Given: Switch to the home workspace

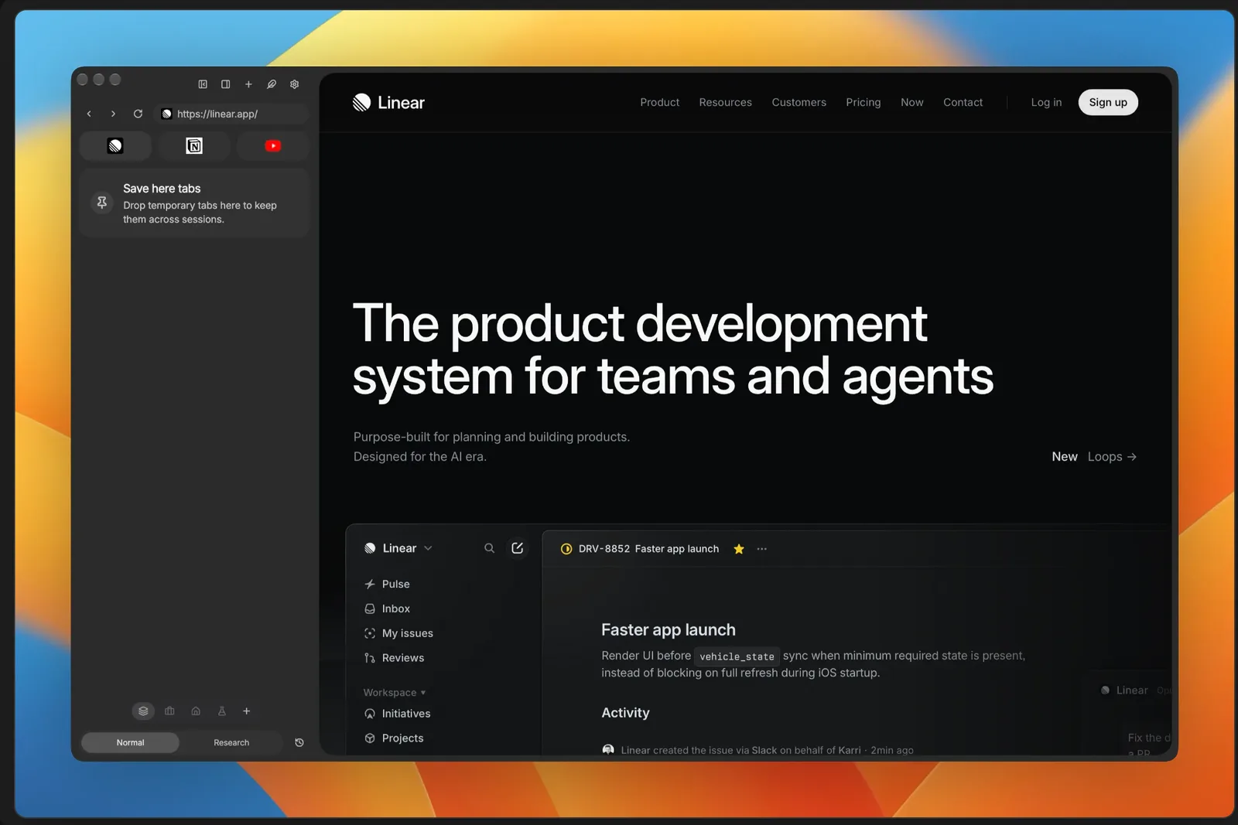Looking at the screenshot, I should point(196,711).
